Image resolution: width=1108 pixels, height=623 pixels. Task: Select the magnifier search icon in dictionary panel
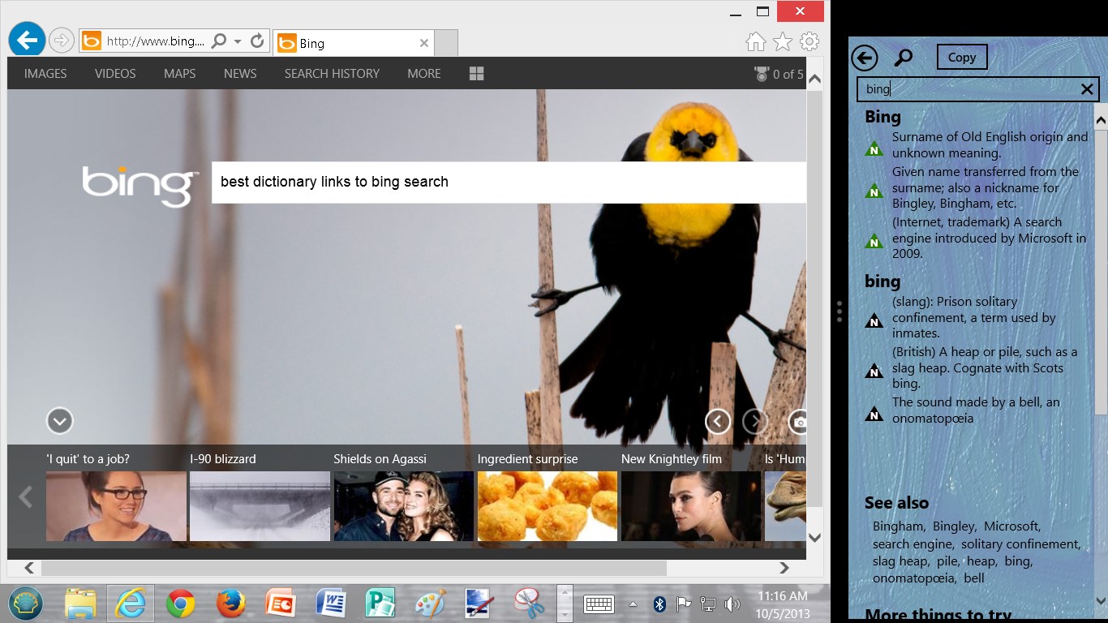tap(904, 58)
